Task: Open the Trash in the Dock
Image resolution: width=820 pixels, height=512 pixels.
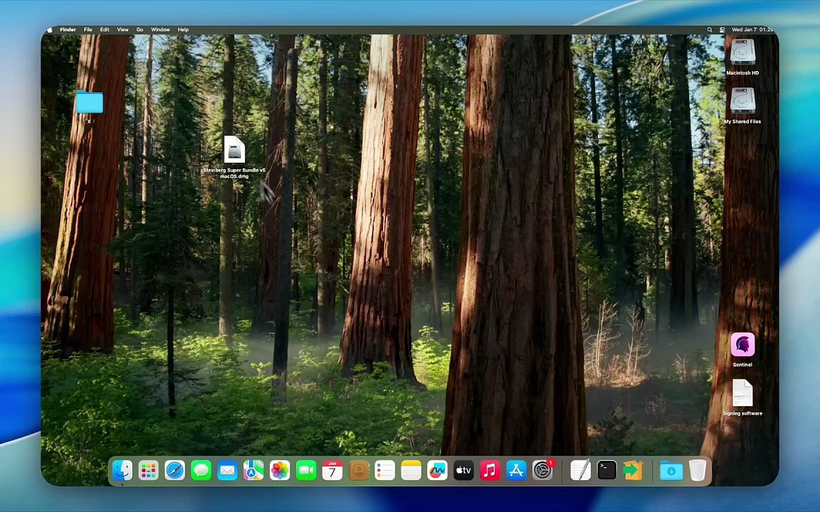Action: pyautogui.click(x=698, y=470)
